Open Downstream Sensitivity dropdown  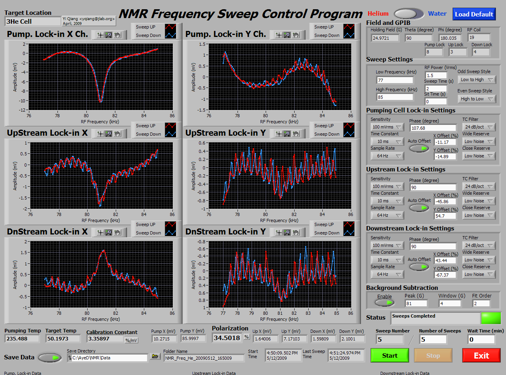click(387, 245)
